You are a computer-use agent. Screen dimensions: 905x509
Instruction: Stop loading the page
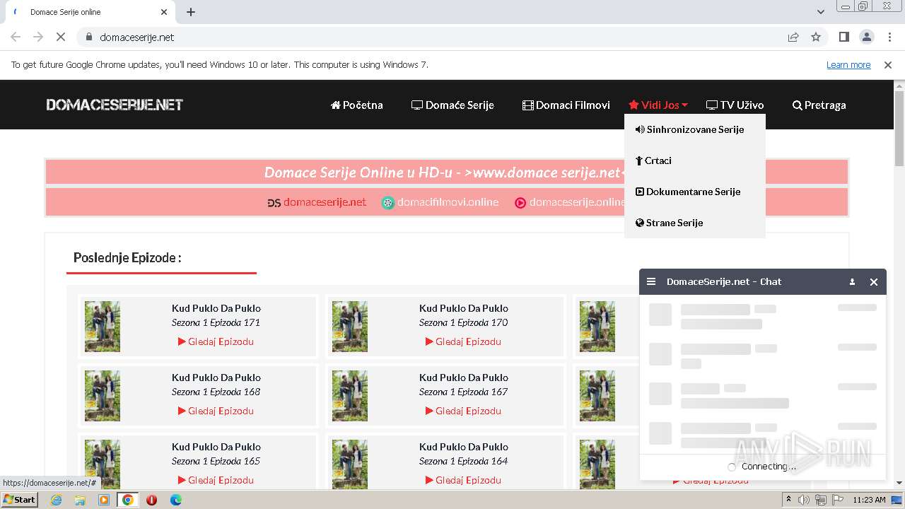click(61, 37)
